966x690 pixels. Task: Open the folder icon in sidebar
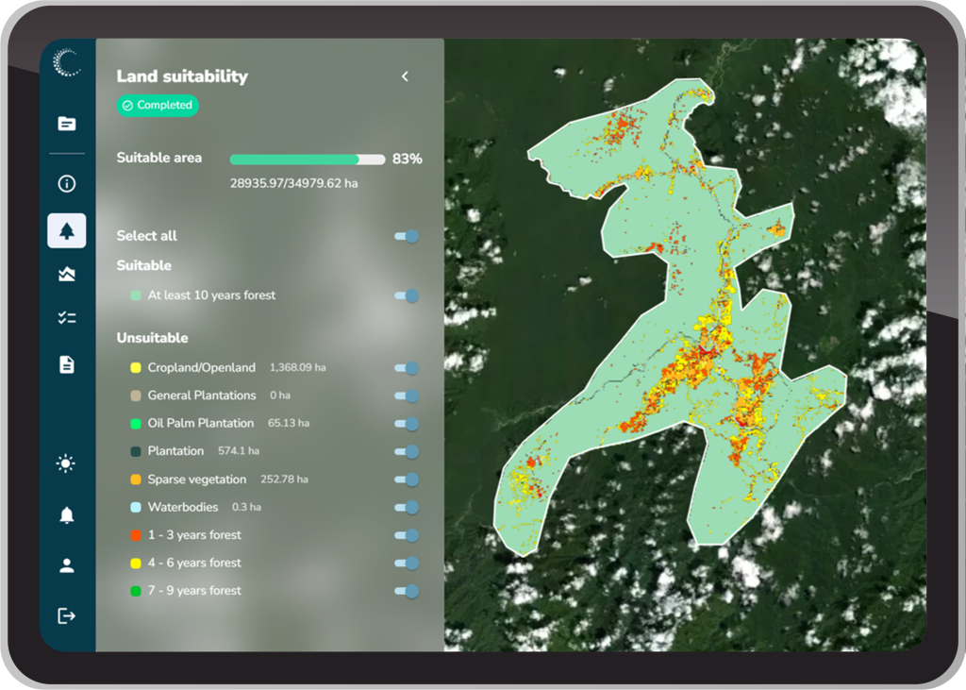click(66, 124)
